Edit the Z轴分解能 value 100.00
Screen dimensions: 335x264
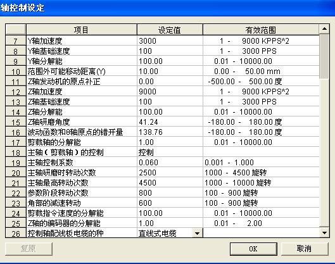tap(170, 112)
